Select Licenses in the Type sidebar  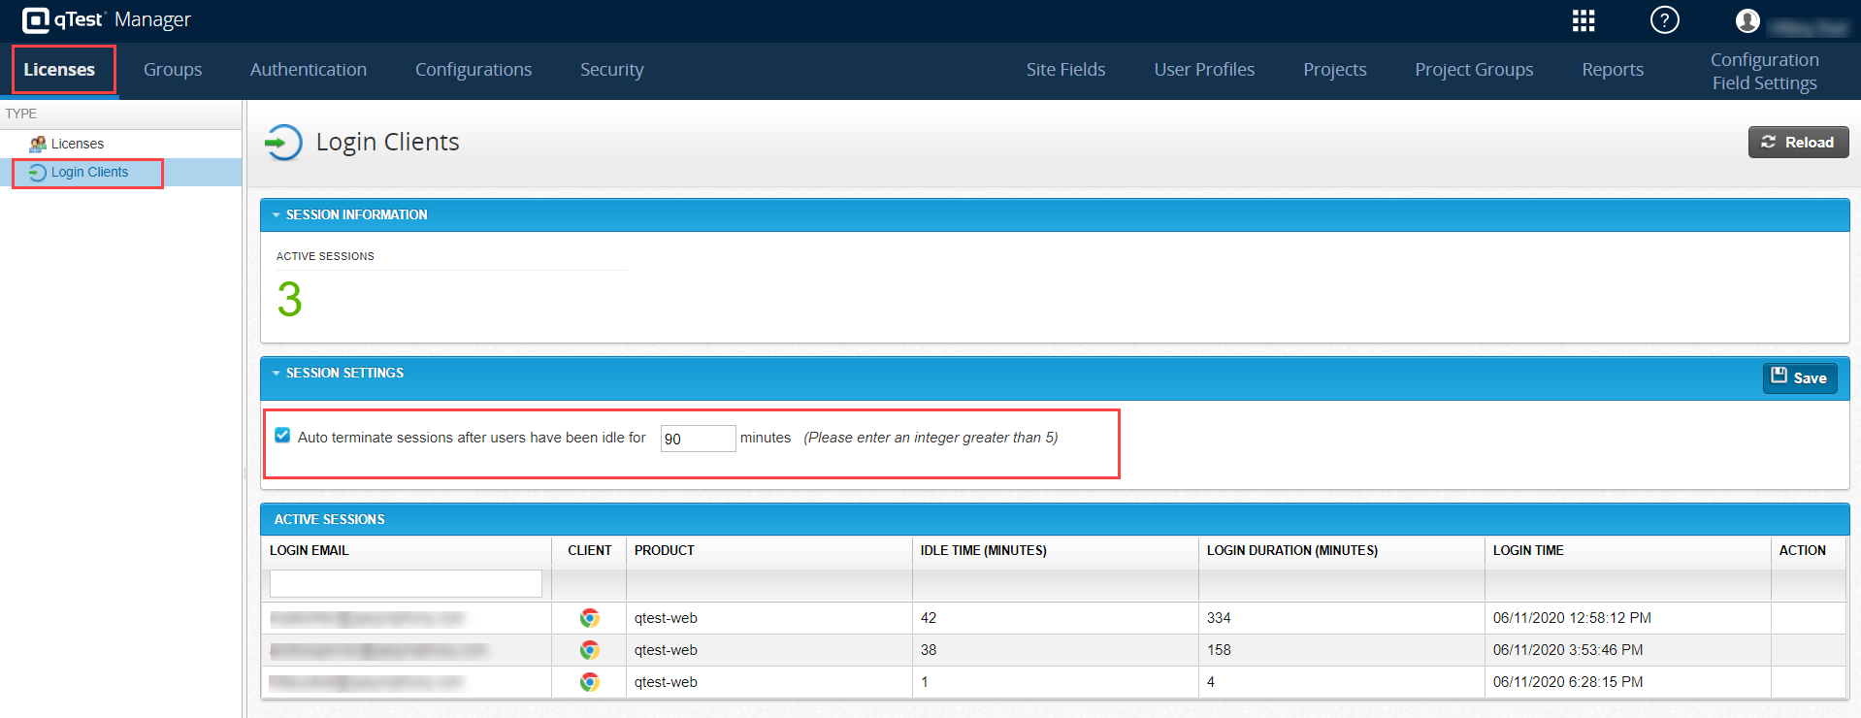pyautogui.click(x=77, y=144)
